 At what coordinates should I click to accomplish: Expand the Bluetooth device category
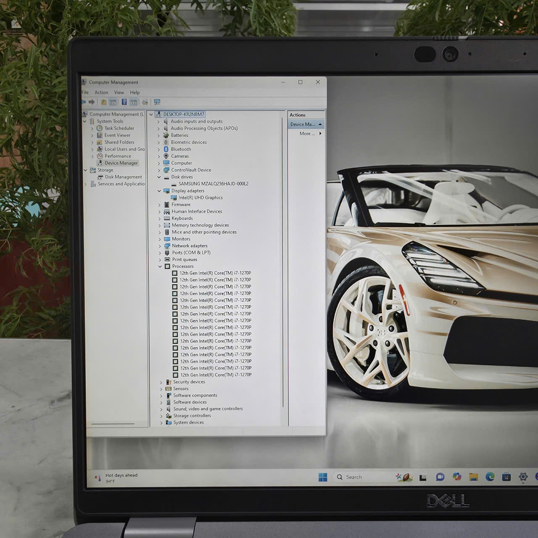pyautogui.click(x=159, y=150)
